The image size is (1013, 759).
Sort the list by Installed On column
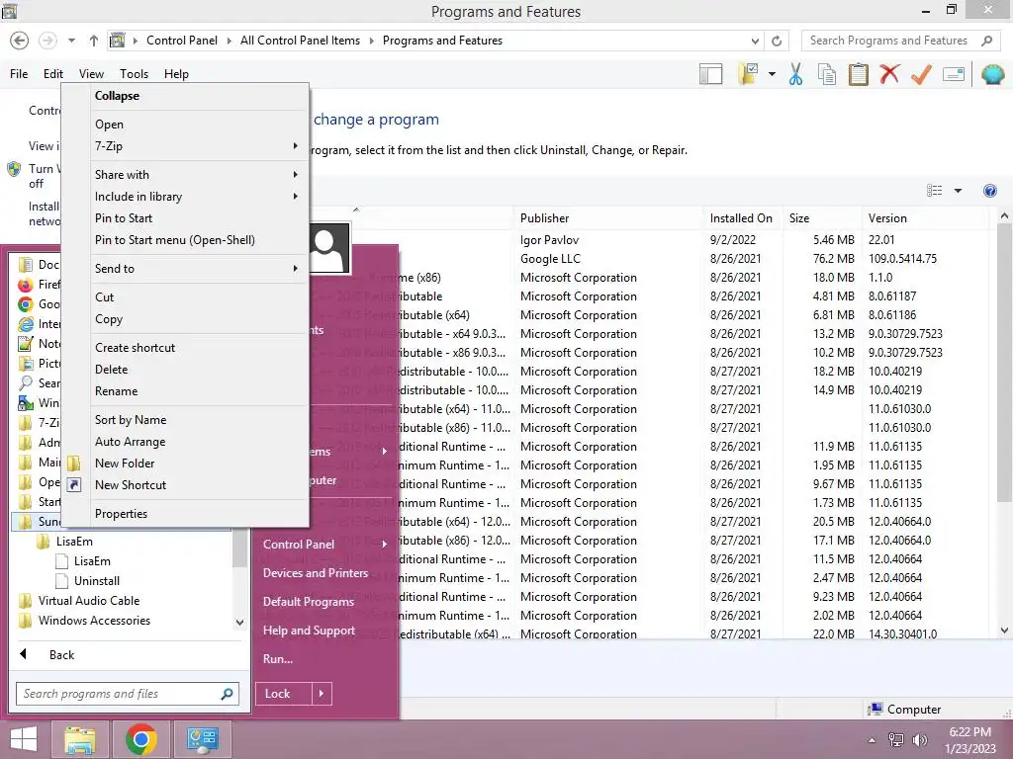(742, 218)
